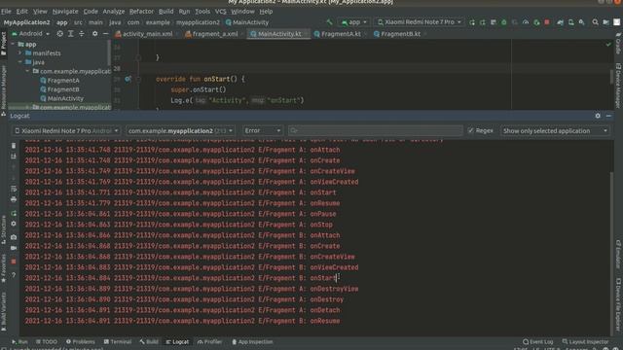Open Project panel gear options
623x350 pixels.
pos(94,34)
